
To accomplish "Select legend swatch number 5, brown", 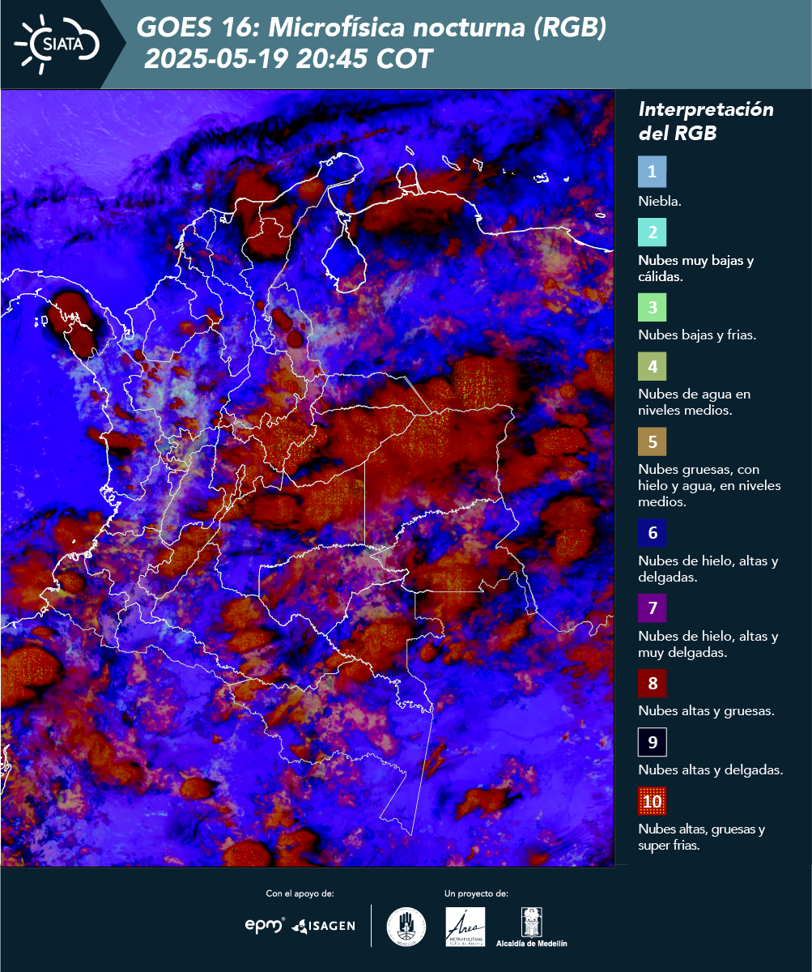I will [652, 442].
